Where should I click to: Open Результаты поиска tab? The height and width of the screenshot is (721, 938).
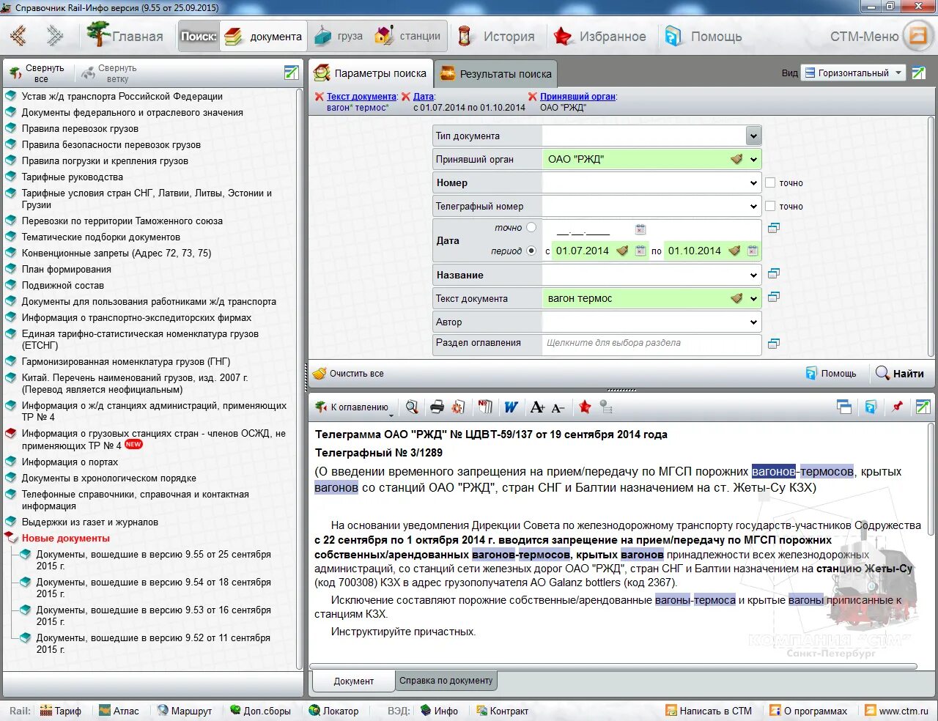[495, 73]
